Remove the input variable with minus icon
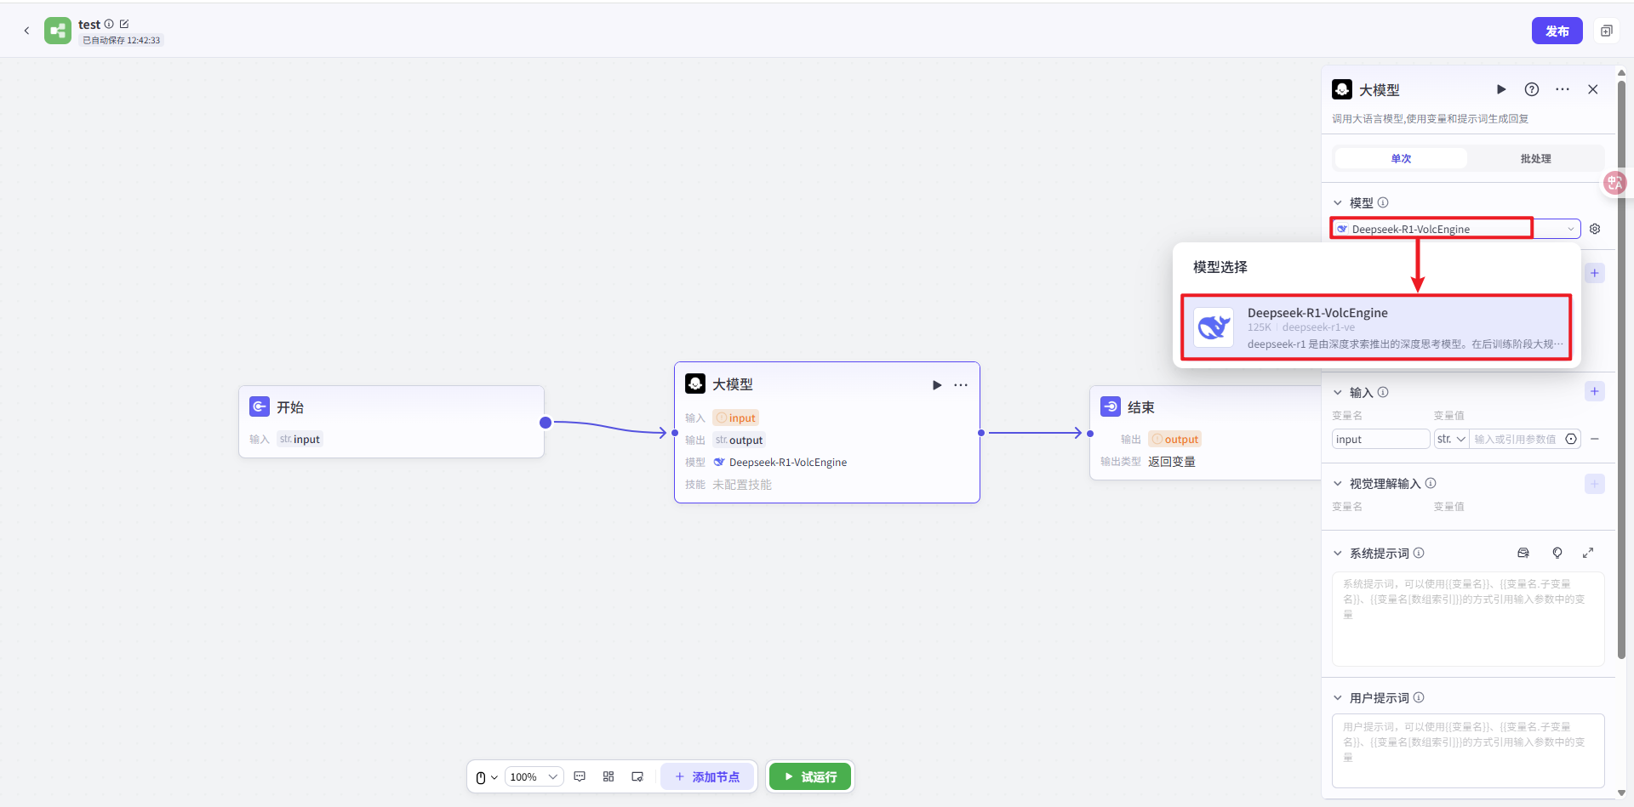 point(1595,439)
